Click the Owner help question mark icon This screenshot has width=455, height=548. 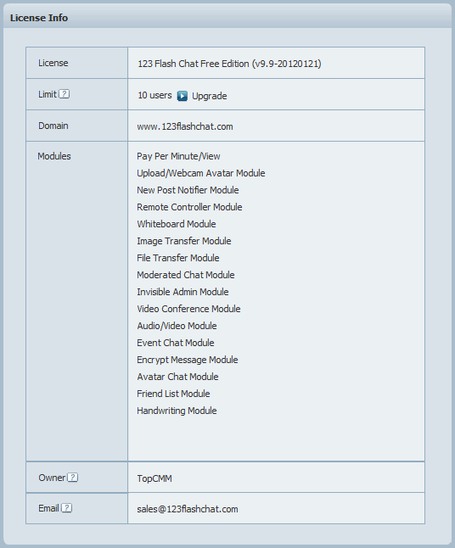click(x=72, y=478)
